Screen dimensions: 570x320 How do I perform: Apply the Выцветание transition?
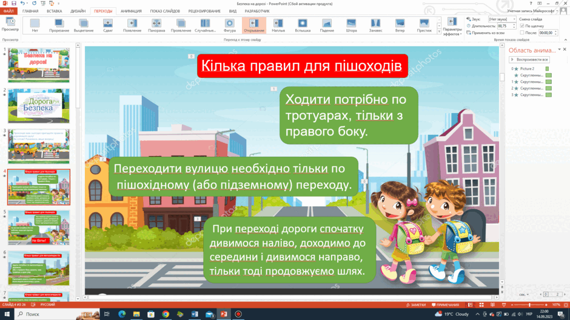click(83, 25)
